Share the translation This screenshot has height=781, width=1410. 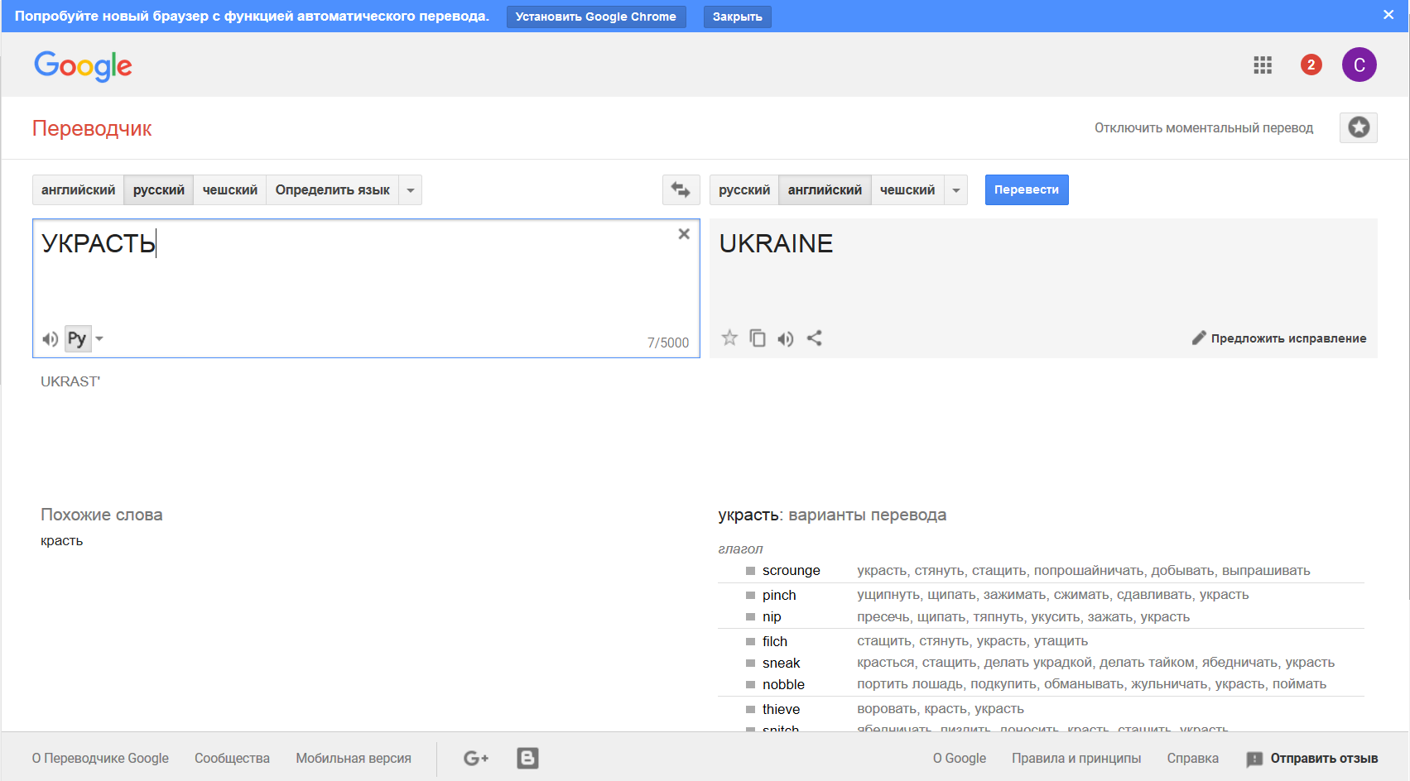[x=815, y=338]
